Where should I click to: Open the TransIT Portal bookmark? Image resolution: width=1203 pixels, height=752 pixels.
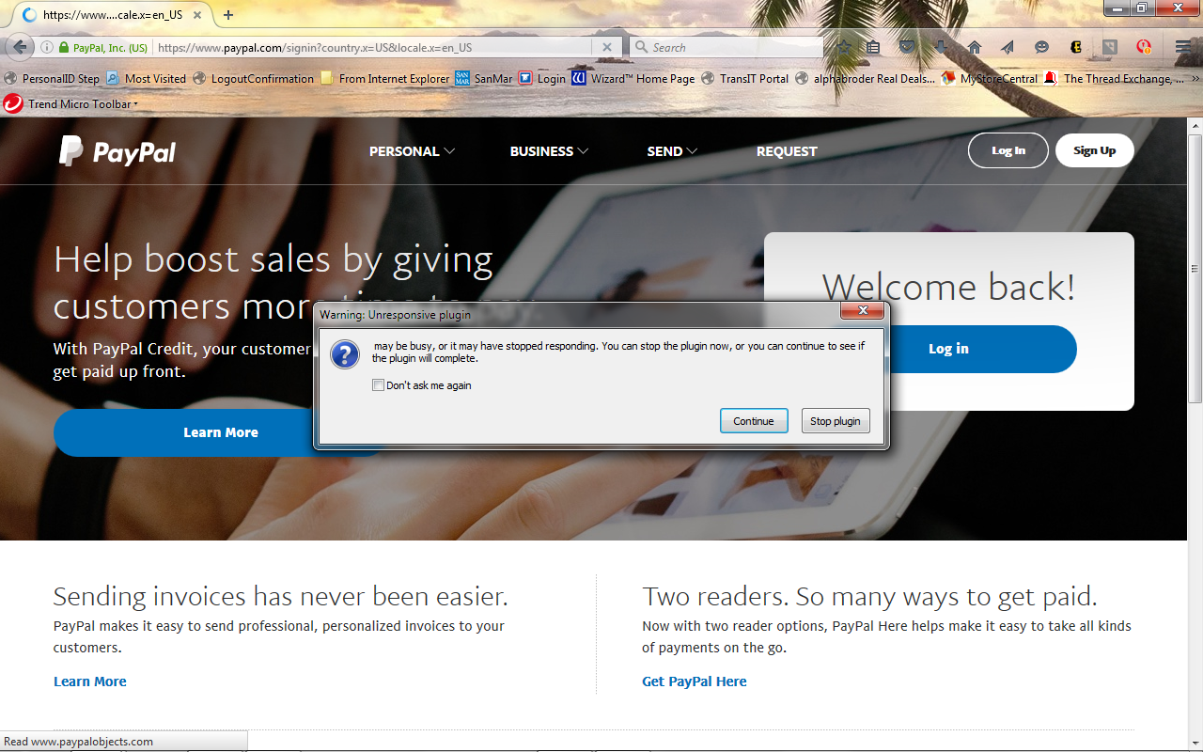[745, 79]
